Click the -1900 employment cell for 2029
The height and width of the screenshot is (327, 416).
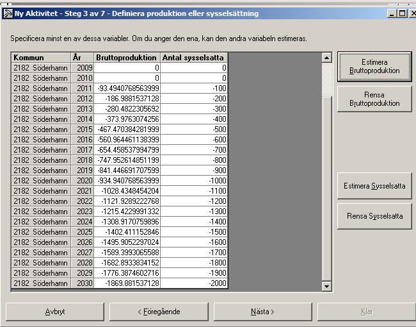194,273
